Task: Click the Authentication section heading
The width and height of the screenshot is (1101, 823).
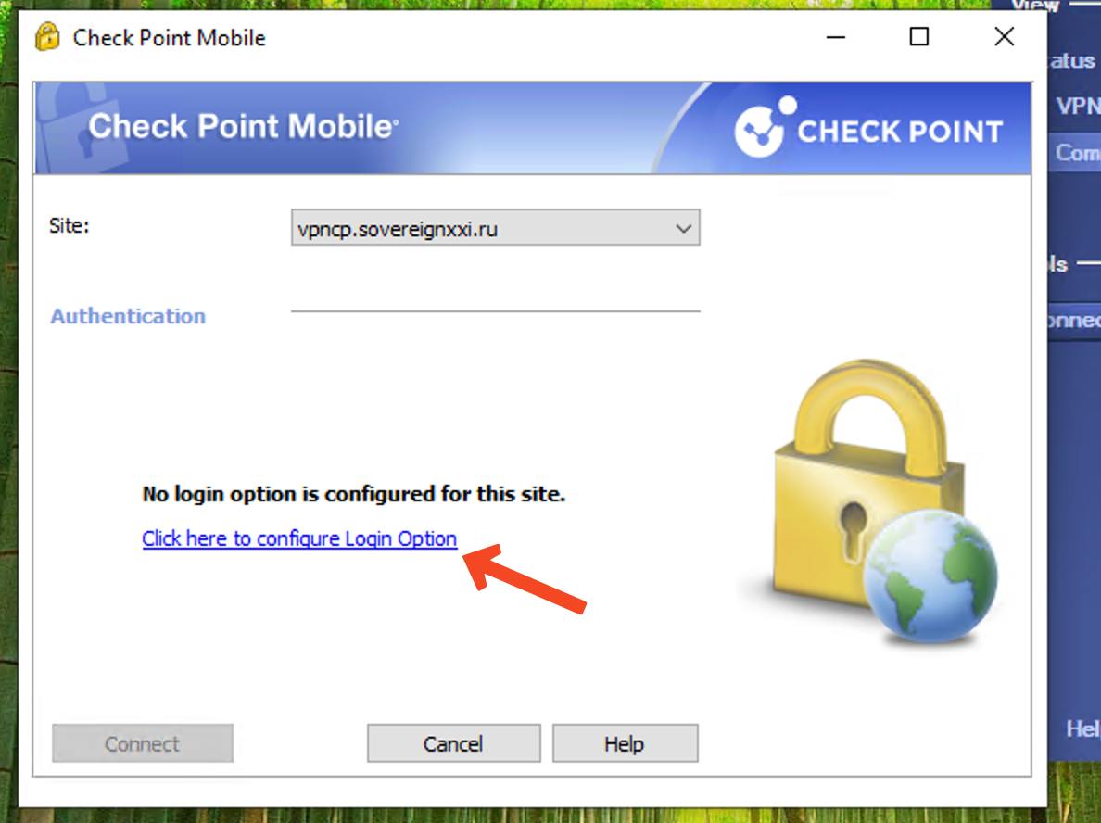Action: (x=128, y=316)
